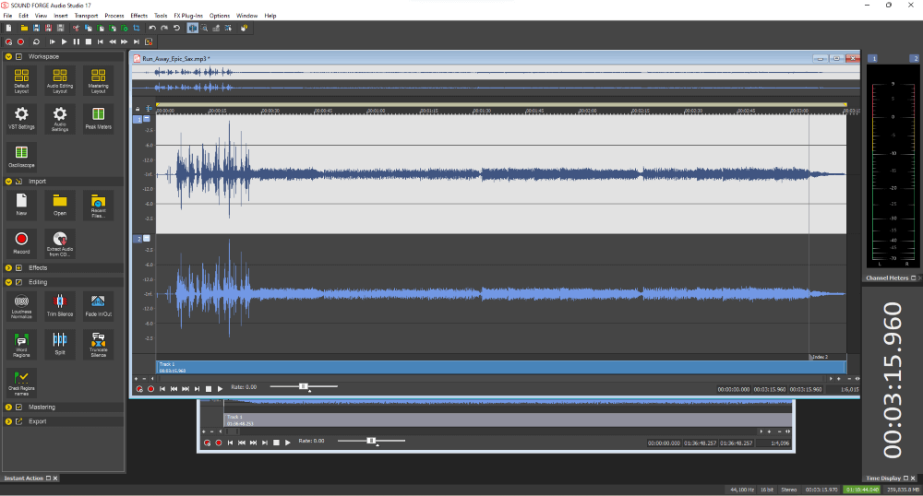Open the Oscilloscope
The height and width of the screenshot is (496, 923).
point(21,157)
